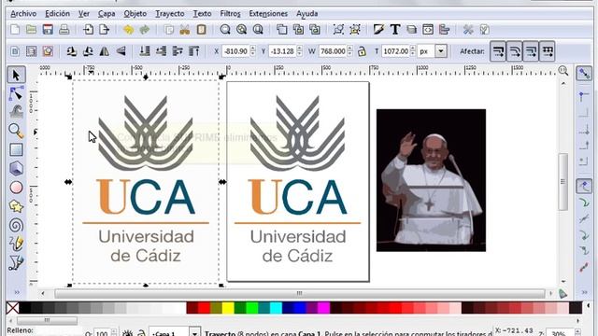Expand hidden toolbox tools with » chevron
The image size is (598, 336).
(x=17, y=292)
